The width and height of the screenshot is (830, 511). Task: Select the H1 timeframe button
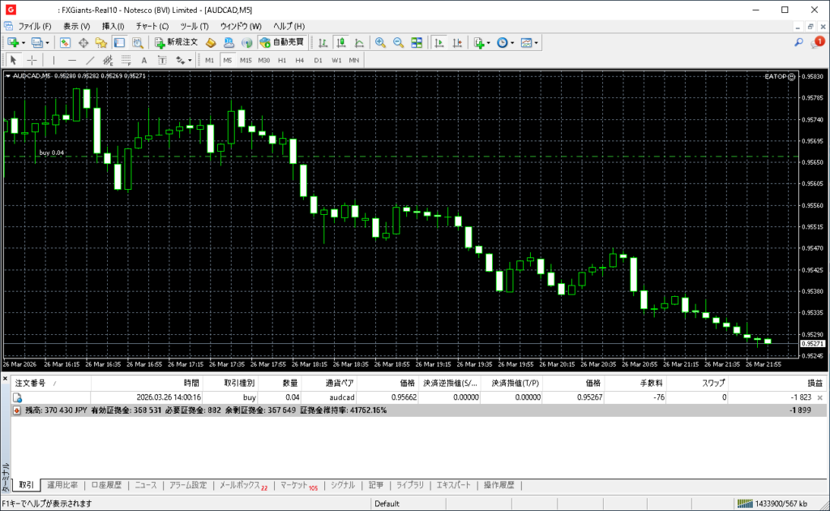click(282, 60)
